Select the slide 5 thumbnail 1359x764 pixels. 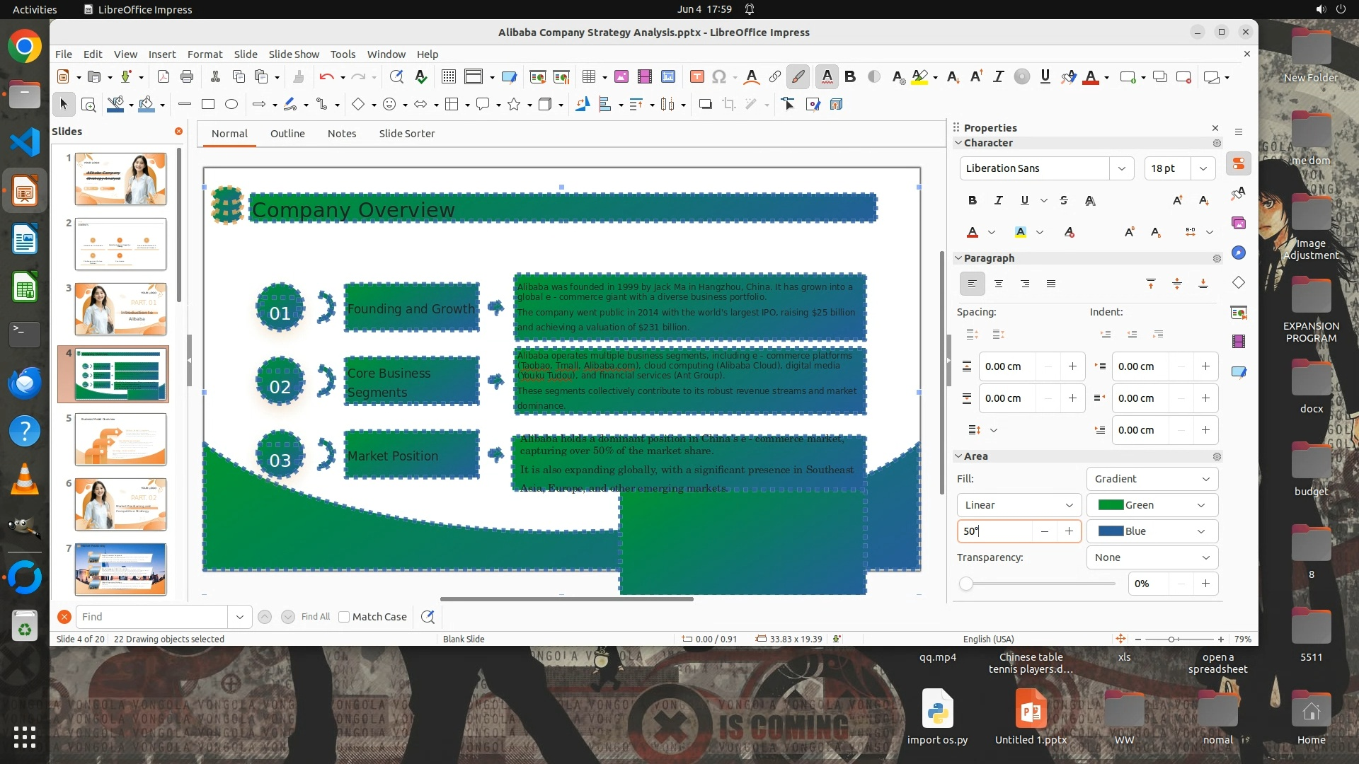point(120,439)
